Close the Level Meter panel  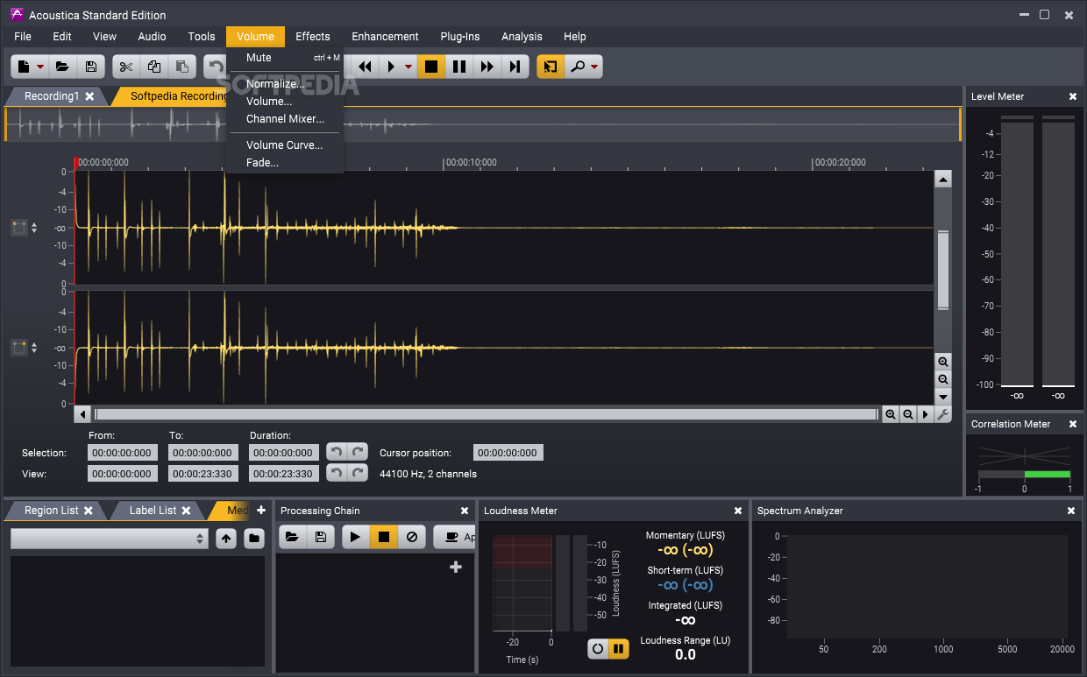click(x=1072, y=96)
